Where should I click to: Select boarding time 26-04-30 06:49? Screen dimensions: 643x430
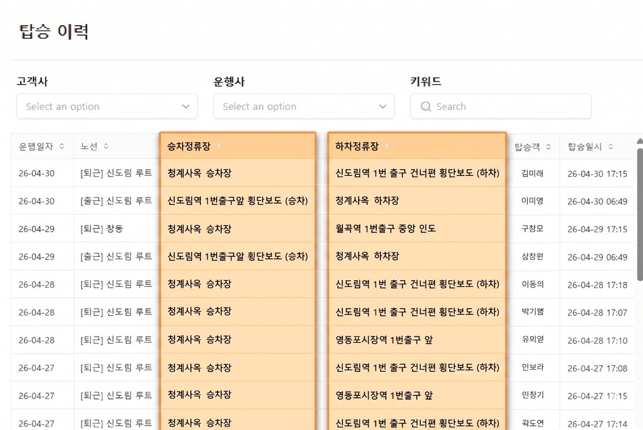pos(597,202)
